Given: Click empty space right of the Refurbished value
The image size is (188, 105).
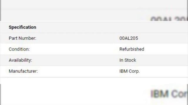Looking at the screenshot, I should (166, 49).
